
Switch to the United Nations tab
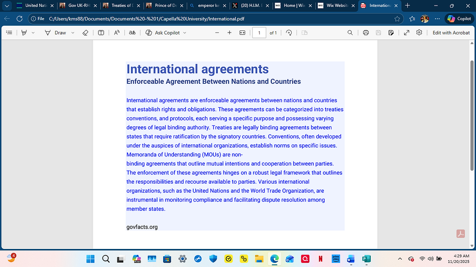[34, 6]
